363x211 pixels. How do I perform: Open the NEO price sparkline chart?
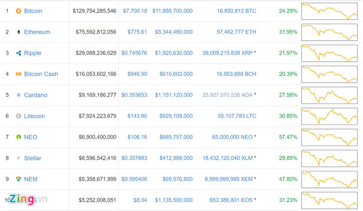(x=329, y=138)
